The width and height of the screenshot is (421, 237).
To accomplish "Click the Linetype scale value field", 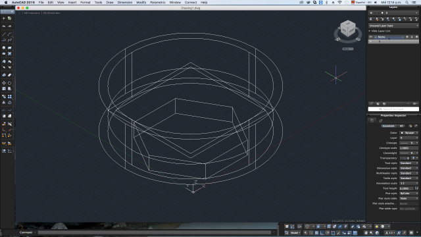I will click(x=409, y=148).
